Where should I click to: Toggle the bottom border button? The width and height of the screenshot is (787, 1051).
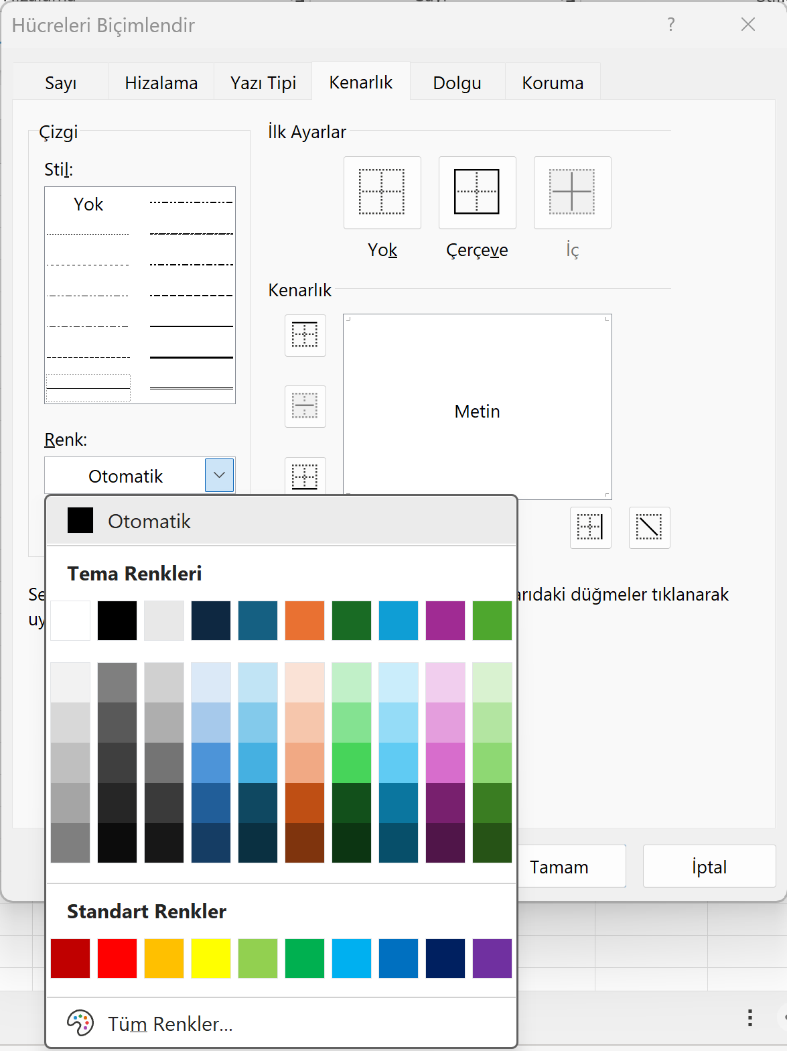(x=305, y=476)
